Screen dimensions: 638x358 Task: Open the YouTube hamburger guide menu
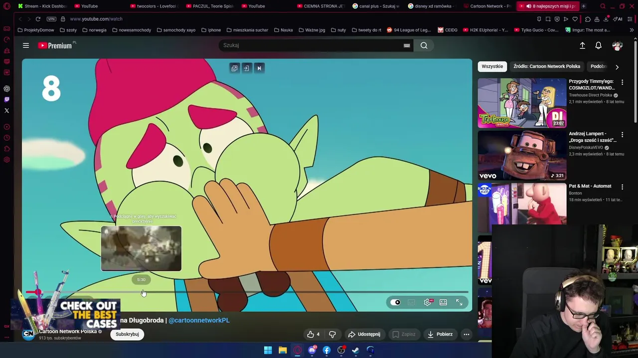coord(26,45)
